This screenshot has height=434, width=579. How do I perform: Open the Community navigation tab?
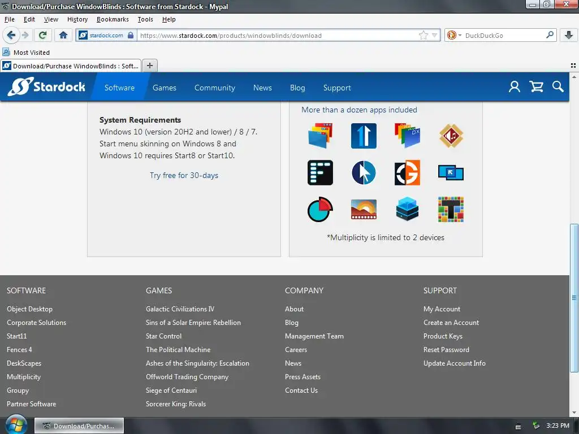point(214,88)
